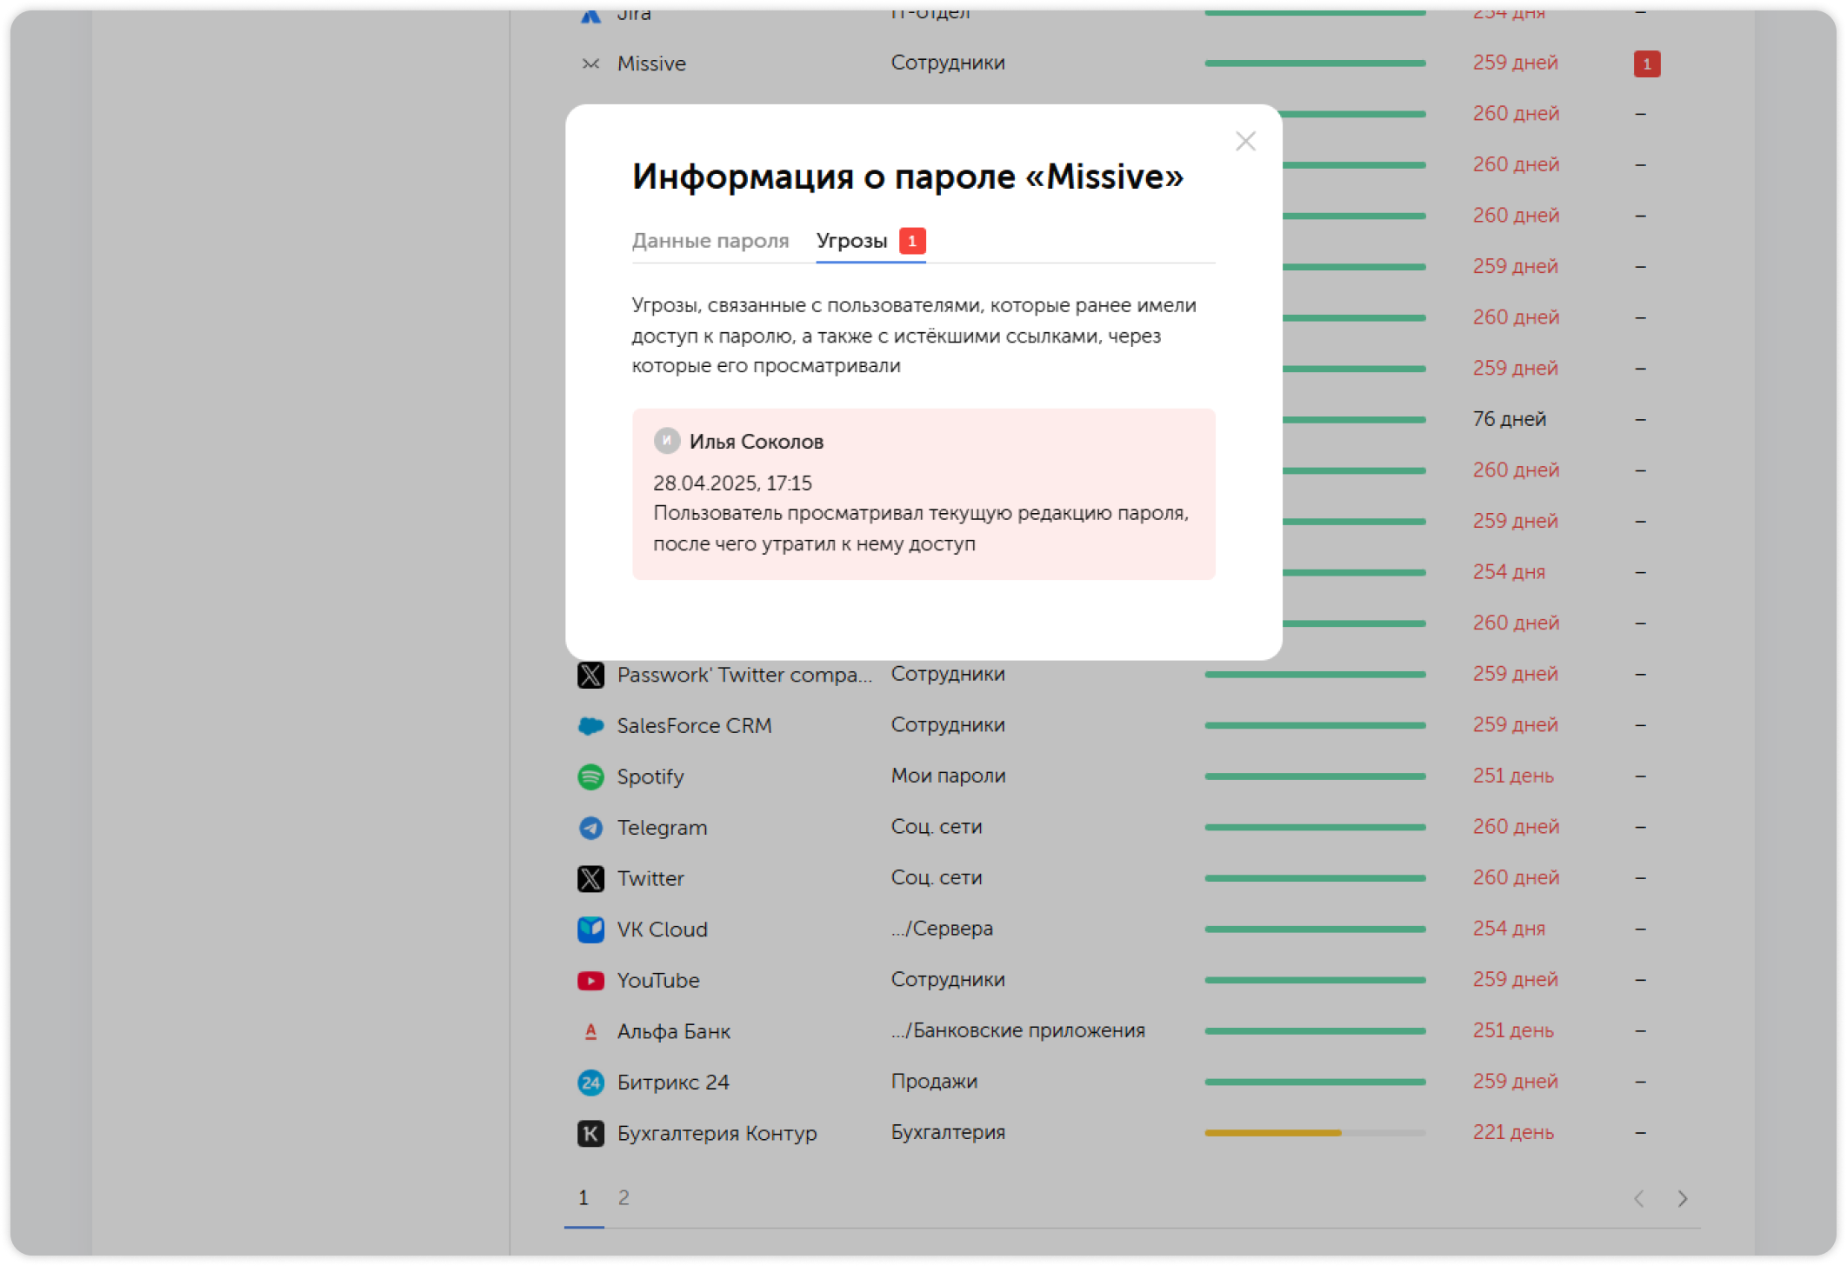
Task: Open the Twitter password entry
Action: (650, 878)
